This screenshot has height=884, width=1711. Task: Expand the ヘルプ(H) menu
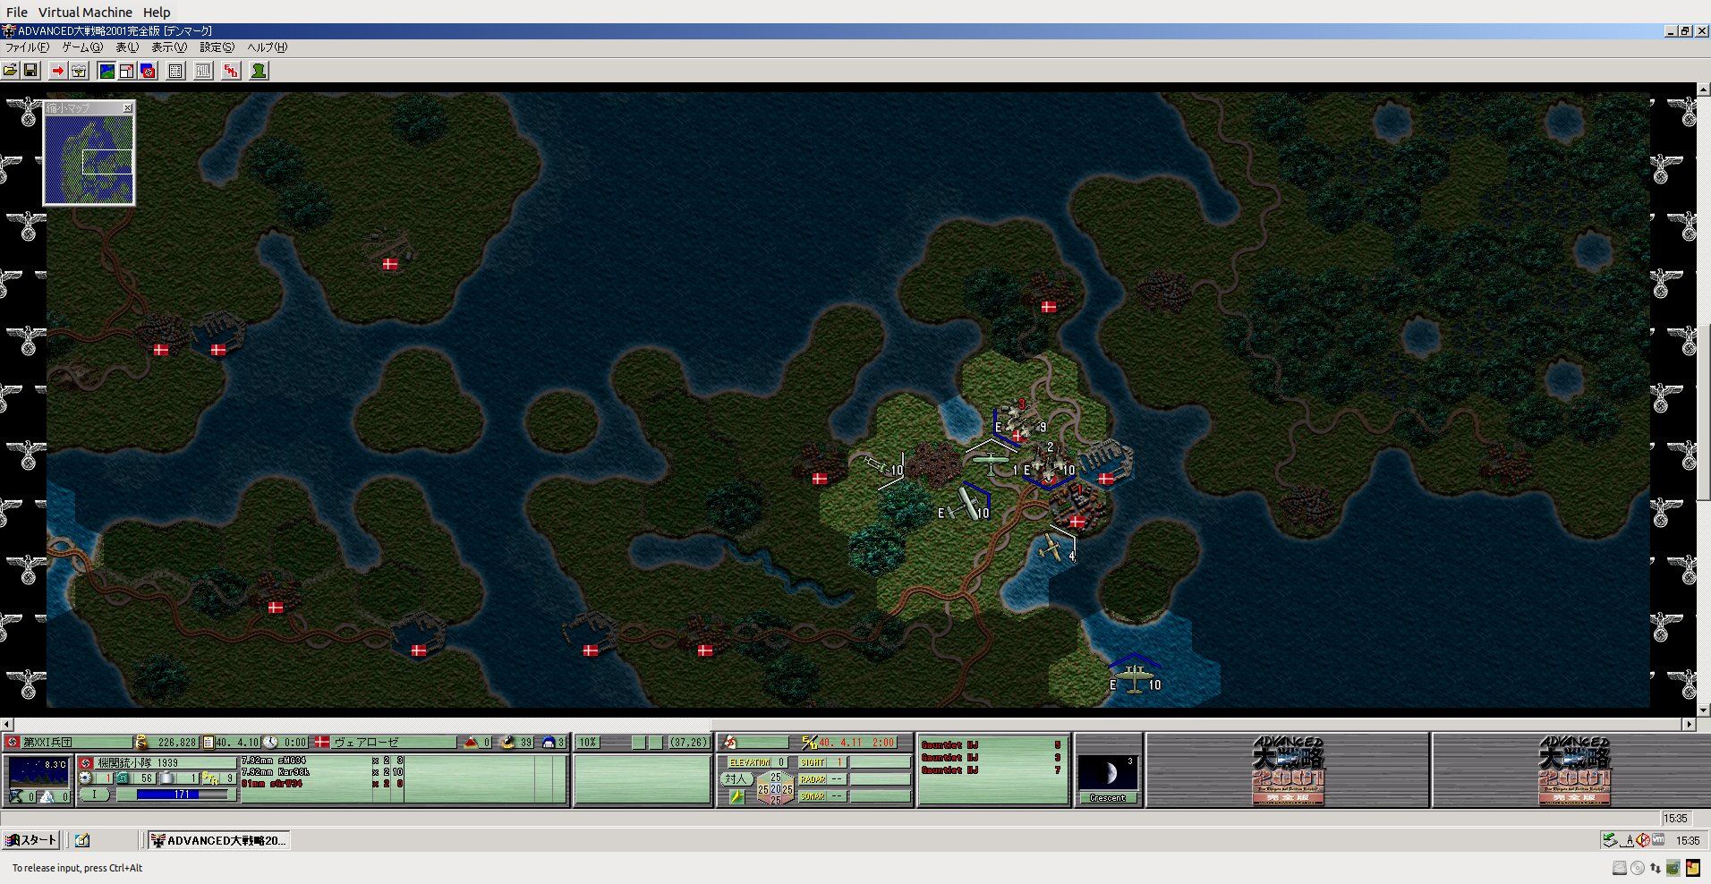point(267,47)
